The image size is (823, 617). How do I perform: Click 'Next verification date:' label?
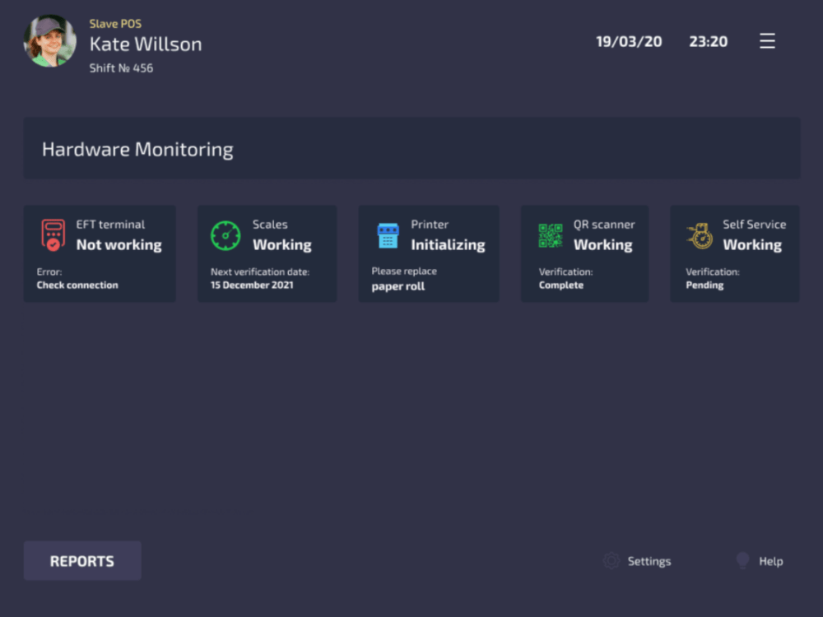260,271
